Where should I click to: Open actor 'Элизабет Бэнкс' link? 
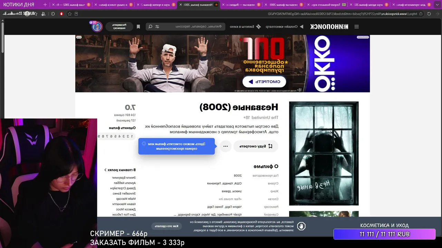point(124,194)
